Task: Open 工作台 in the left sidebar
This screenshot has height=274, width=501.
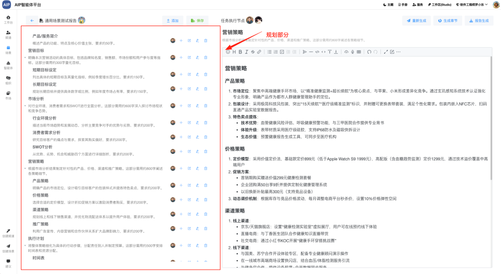Action: tap(8, 19)
